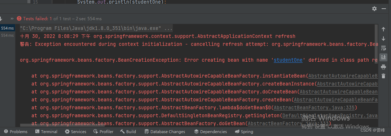The image size is (391, 136).
Task: Toggle soft-wrap in console output
Action: [x=383, y=48]
